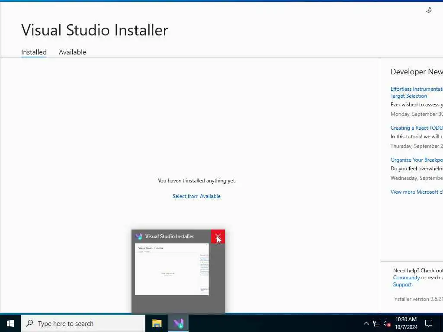Open the Action Center notifications icon
Viewport: 443px width, 332px height.
(x=429, y=323)
